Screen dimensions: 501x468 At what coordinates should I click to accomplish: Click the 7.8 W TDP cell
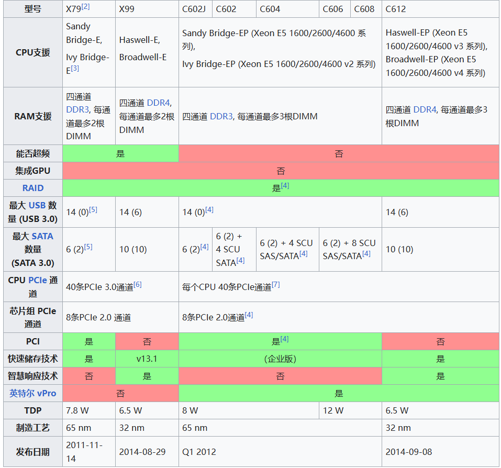[89, 410]
